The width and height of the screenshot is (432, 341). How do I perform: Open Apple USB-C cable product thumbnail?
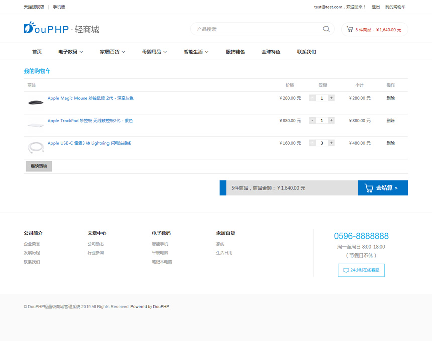click(36, 147)
